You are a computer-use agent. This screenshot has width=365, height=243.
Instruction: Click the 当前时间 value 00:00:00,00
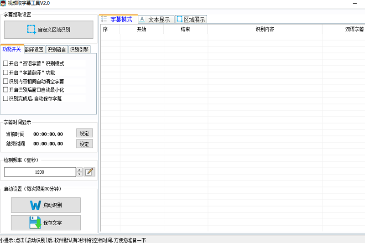[48, 134]
